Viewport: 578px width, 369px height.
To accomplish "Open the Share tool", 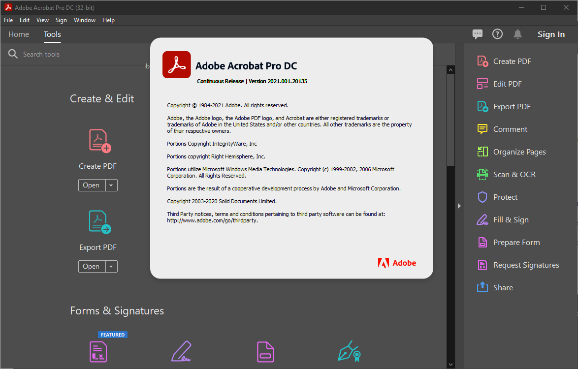I will pyautogui.click(x=503, y=287).
